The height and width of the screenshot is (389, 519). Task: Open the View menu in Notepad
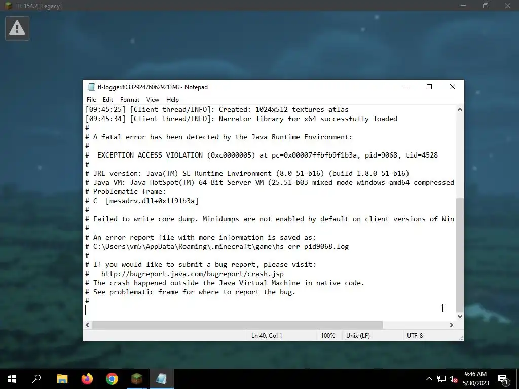153,100
